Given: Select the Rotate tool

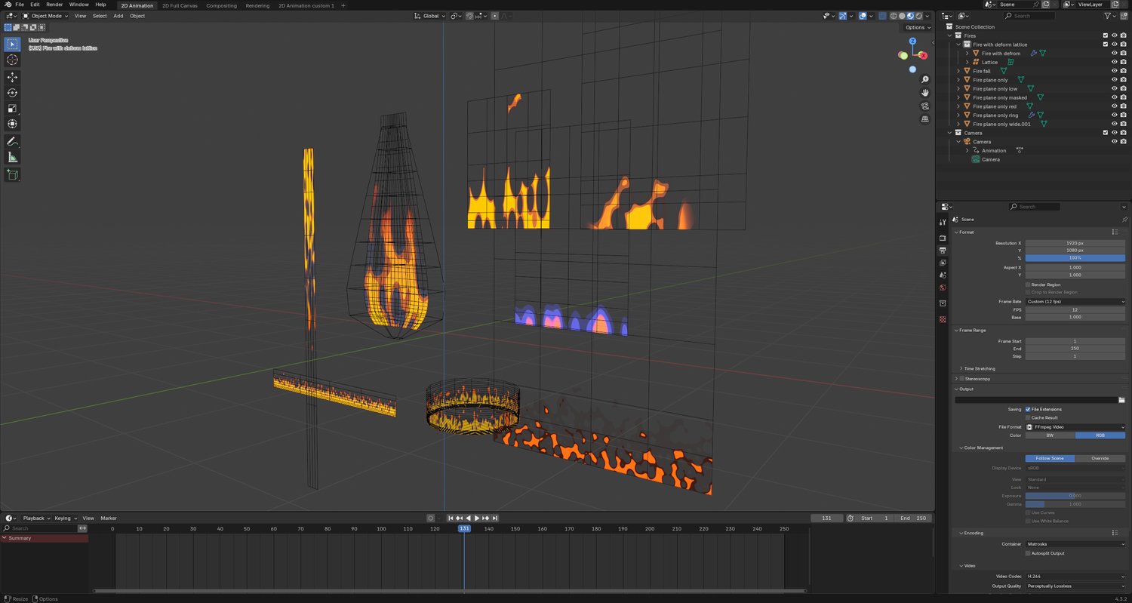Looking at the screenshot, I should pyautogui.click(x=12, y=93).
